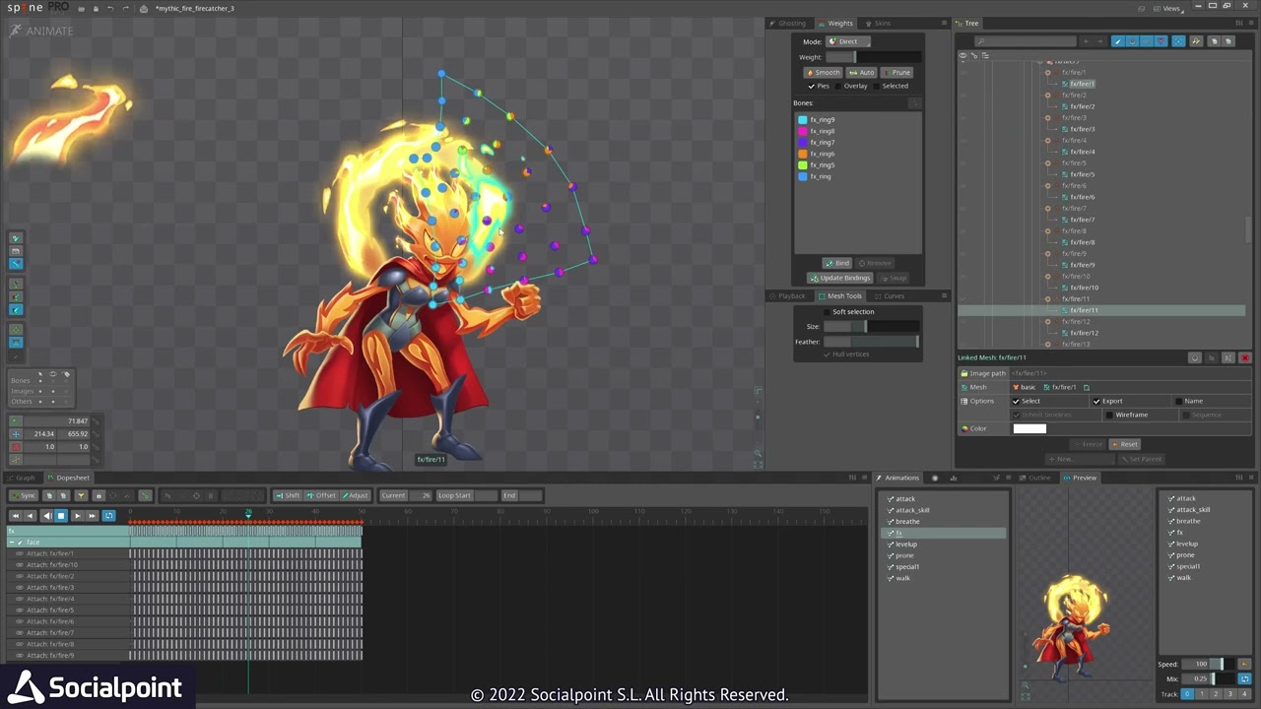Collapse the fx/fire/10 slot node
This screenshot has height=709, width=1261.
tap(1047, 277)
